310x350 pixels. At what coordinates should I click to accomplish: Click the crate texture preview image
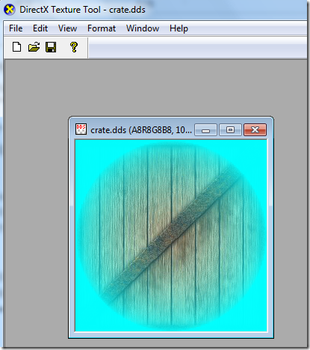point(171,236)
